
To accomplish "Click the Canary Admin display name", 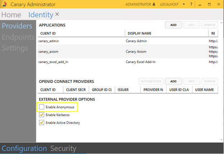I will 136,41.
